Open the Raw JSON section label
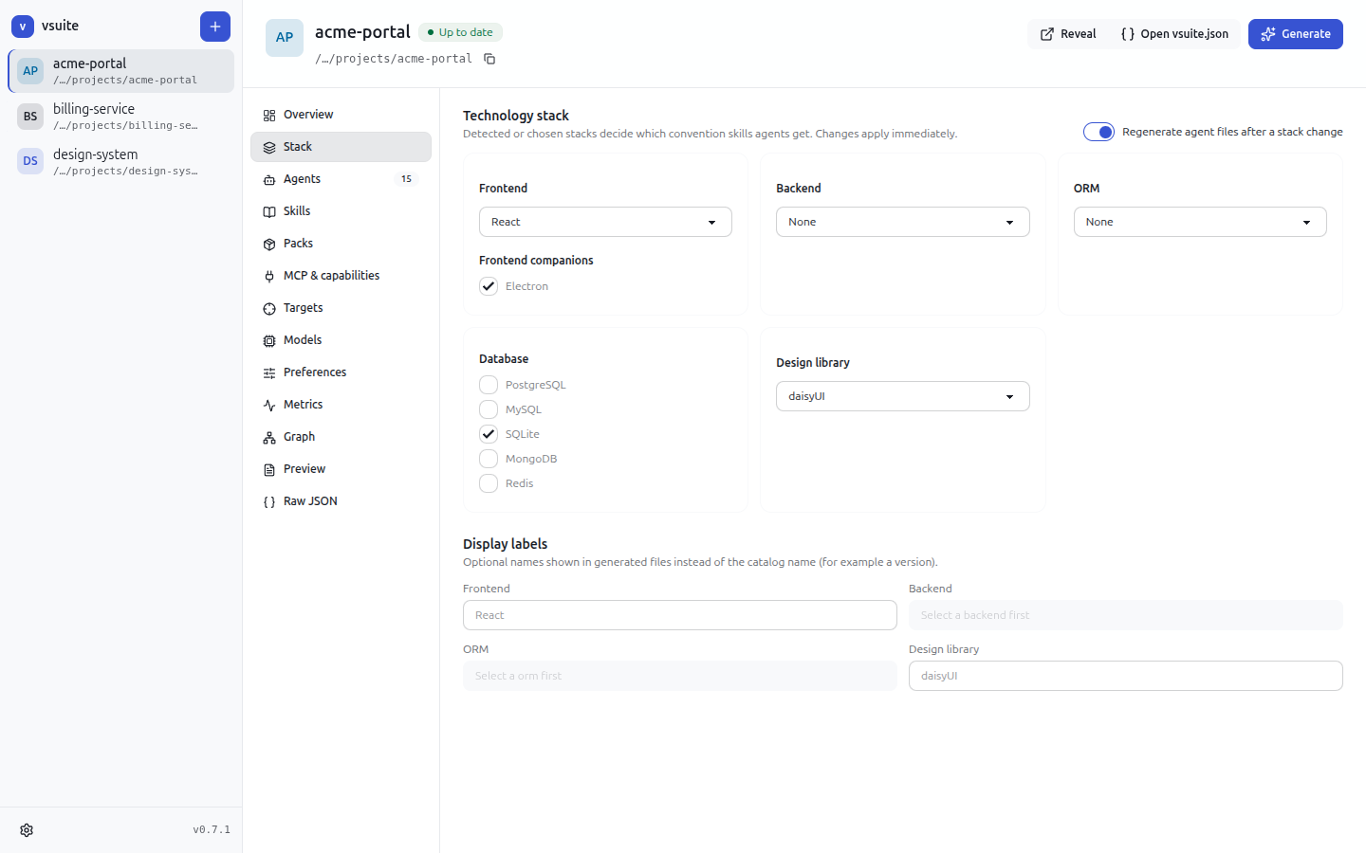 (x=310, y=501)
